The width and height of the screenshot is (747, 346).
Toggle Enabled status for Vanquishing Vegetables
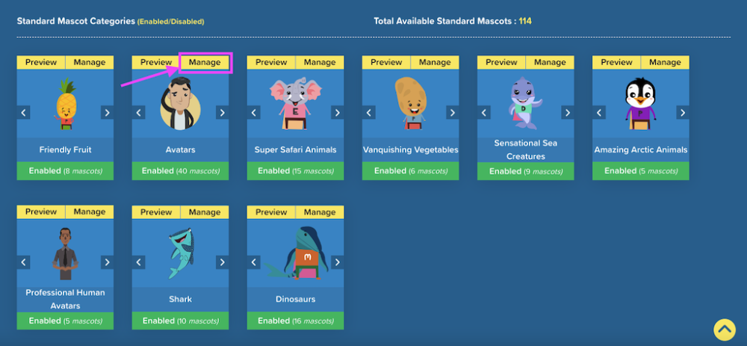click(411, 170)
